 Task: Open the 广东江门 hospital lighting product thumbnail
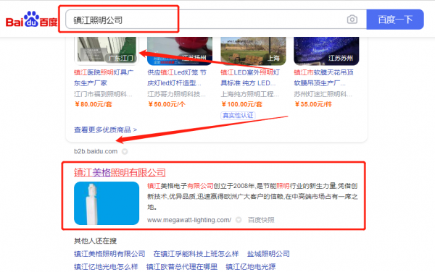pos(107,50)
